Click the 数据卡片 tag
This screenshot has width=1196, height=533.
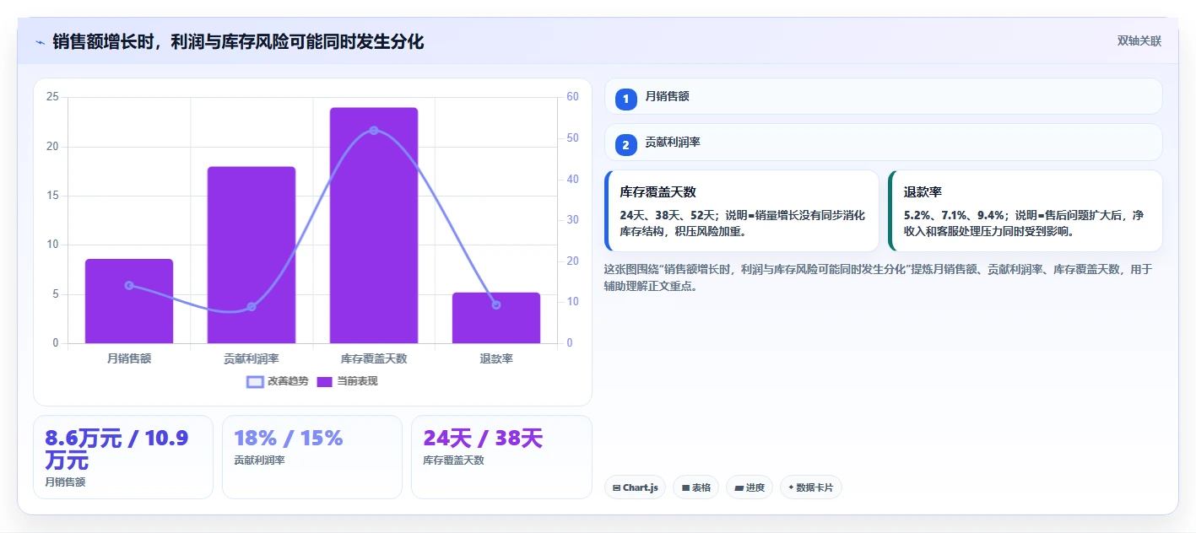tap(811, 487)
